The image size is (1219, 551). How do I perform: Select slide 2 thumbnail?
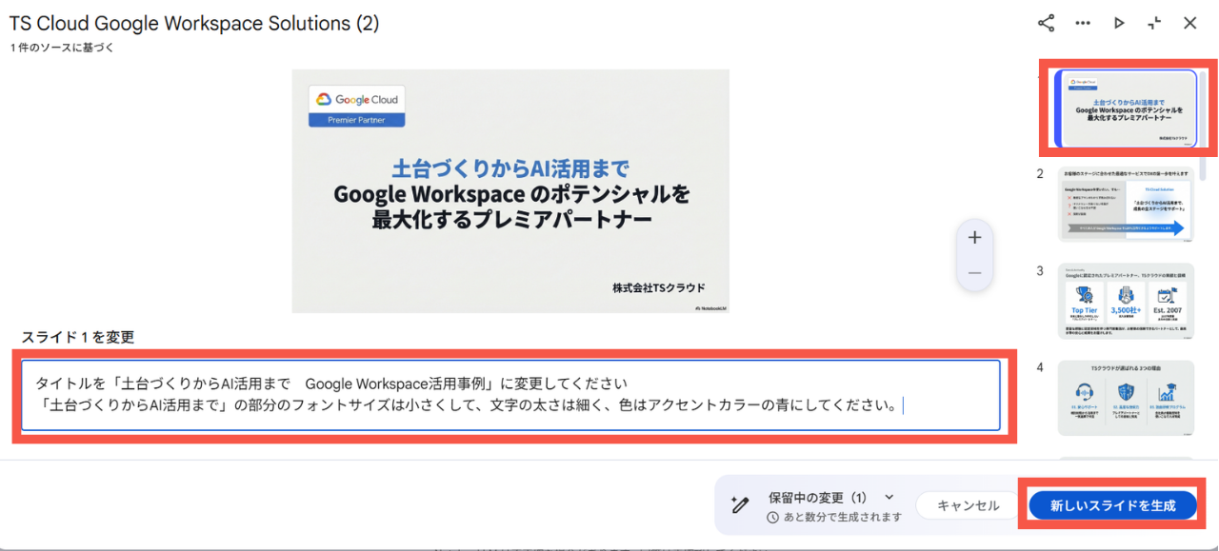click(x=1126, y=205)
